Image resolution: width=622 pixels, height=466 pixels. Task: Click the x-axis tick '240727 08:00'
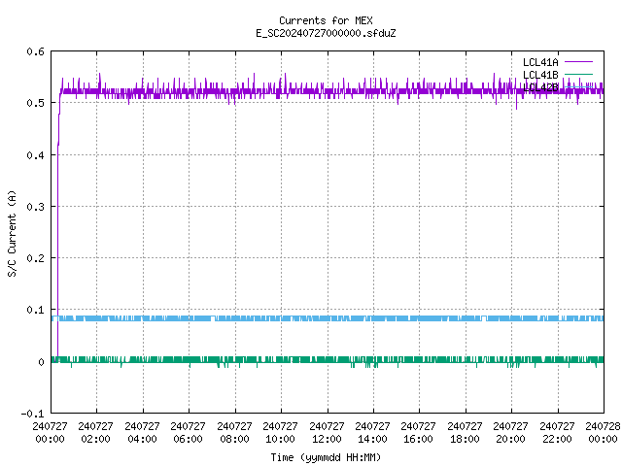pyautogui.click(x=234, y=432)
